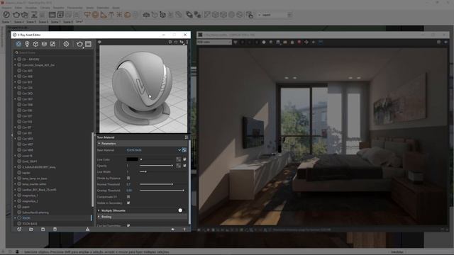Click the Opacity slider track

[x=156, y=166]
